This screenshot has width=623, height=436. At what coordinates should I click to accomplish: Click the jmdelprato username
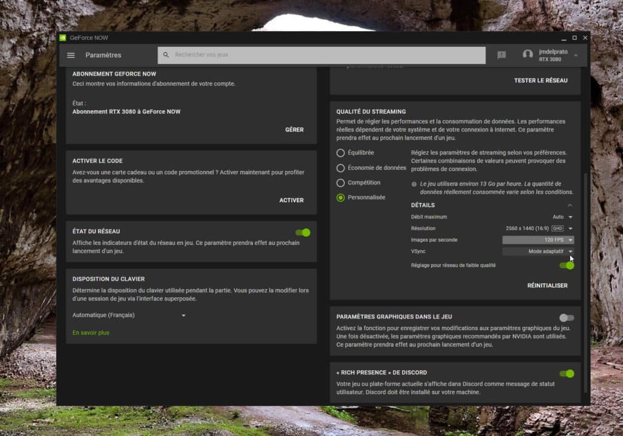point(553,52)
